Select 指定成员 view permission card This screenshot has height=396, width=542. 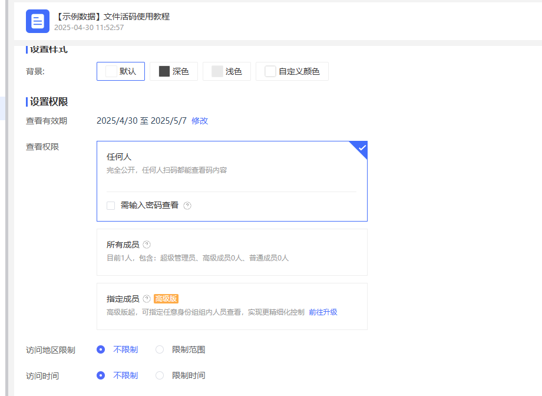coord(232,306)
